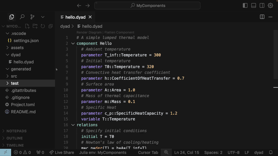Collapse all folders in explorer

pyautogui.click(x=51, y=26)
